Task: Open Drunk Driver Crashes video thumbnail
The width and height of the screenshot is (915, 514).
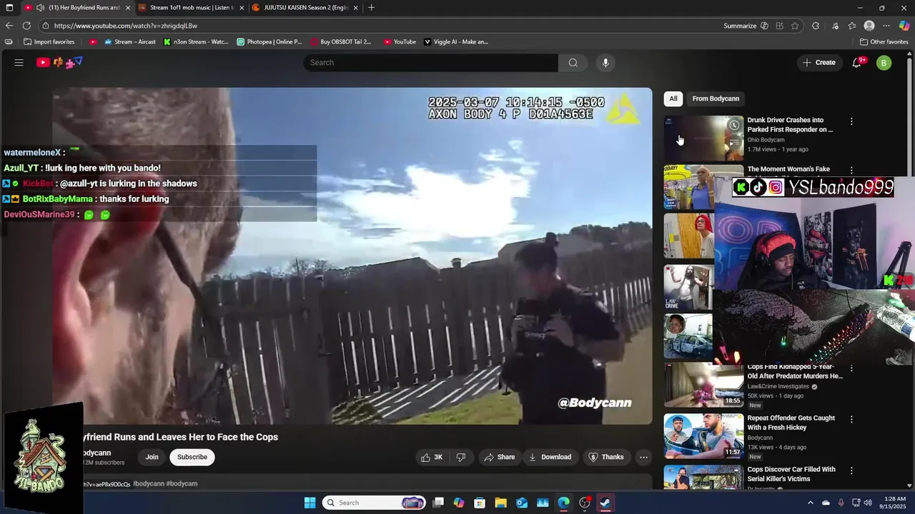Action: pos(703,138)
